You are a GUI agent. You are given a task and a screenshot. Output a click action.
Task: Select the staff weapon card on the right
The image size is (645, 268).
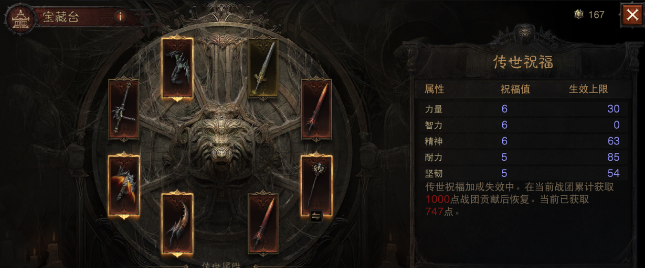[316, 185]
